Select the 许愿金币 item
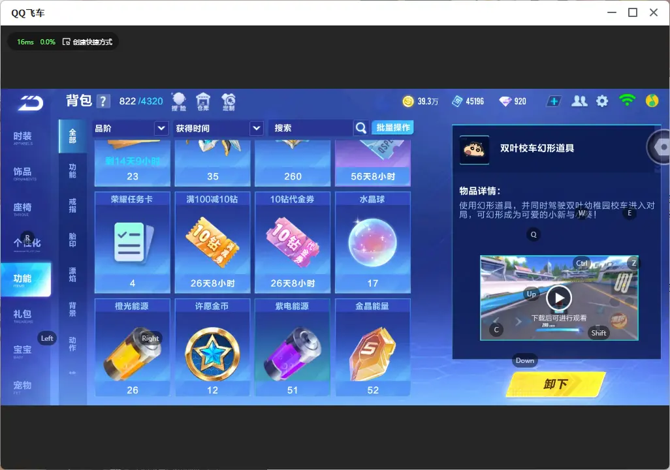 (212, 347)
